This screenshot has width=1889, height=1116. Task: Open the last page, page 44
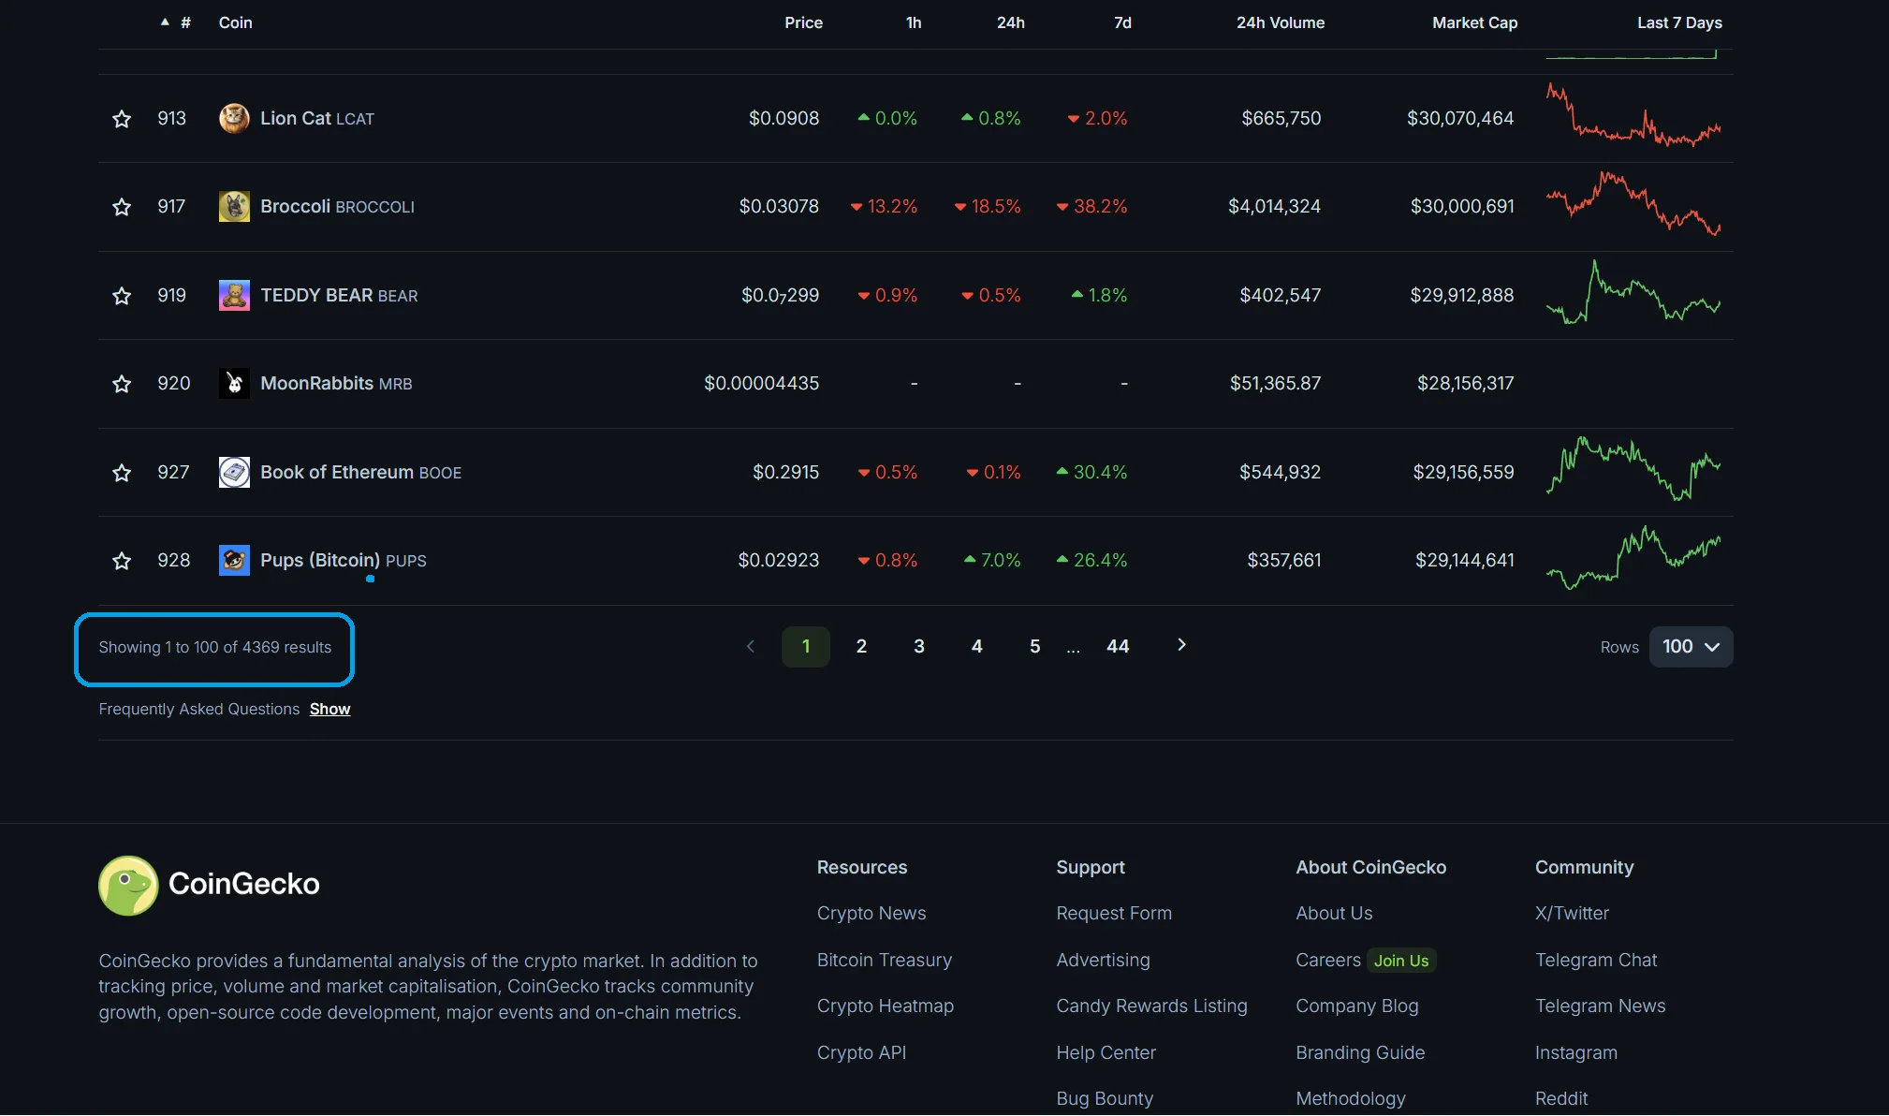1118,645
